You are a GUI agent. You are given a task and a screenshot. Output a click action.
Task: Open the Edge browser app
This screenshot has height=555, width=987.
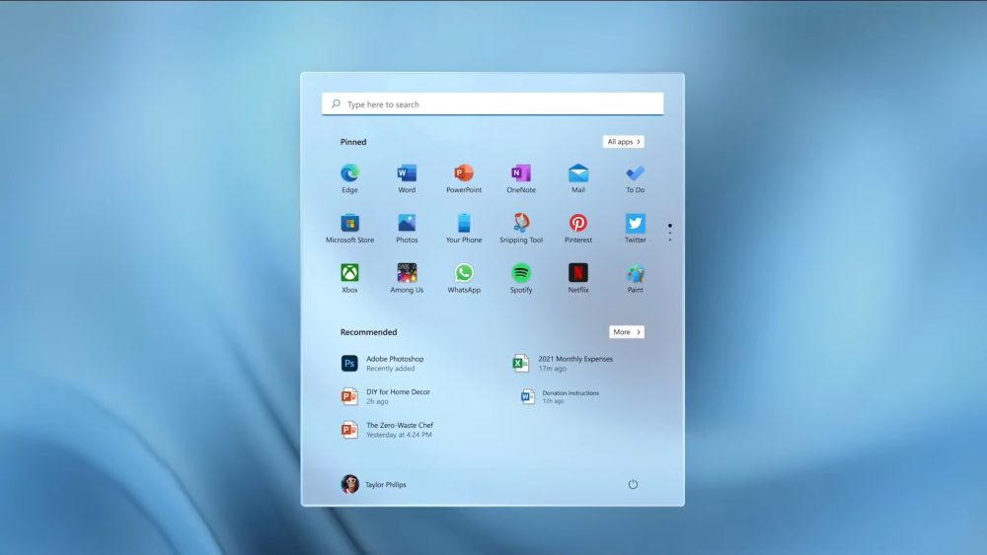(x=349, y=178)
